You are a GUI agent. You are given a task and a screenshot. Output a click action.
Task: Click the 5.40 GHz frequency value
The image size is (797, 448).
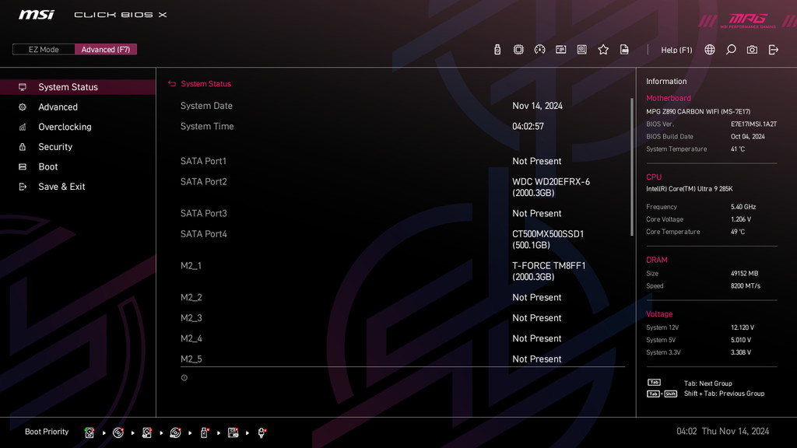pyautogui.click(x=743, y=207)
